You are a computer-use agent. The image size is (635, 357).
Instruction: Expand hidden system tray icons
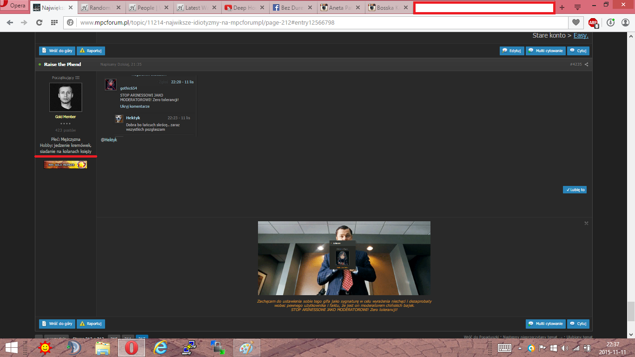click(520, 348)
